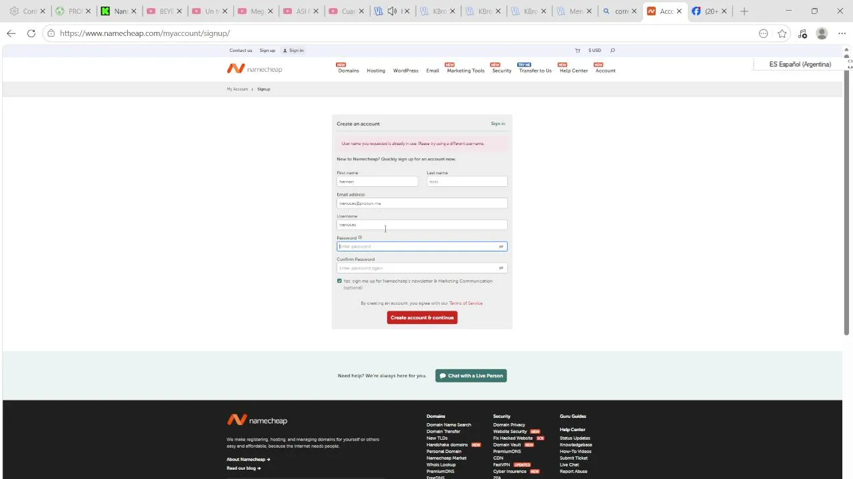Show the Password field visibility eye icon
The image size is (853, 479).
click(501, 247)
